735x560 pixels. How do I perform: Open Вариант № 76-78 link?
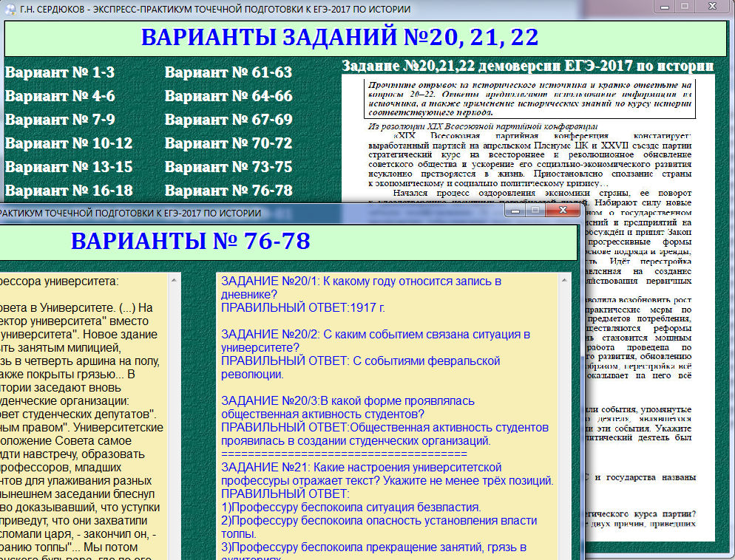click(x=228, y=191)
